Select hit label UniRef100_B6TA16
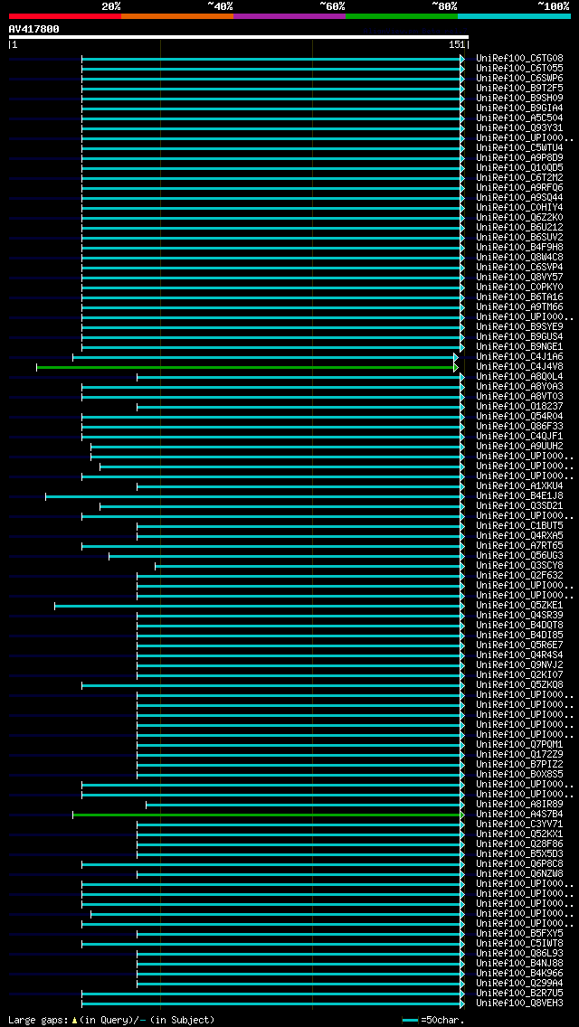Viewport: 579px width, 1027px height. click(519, 297)
